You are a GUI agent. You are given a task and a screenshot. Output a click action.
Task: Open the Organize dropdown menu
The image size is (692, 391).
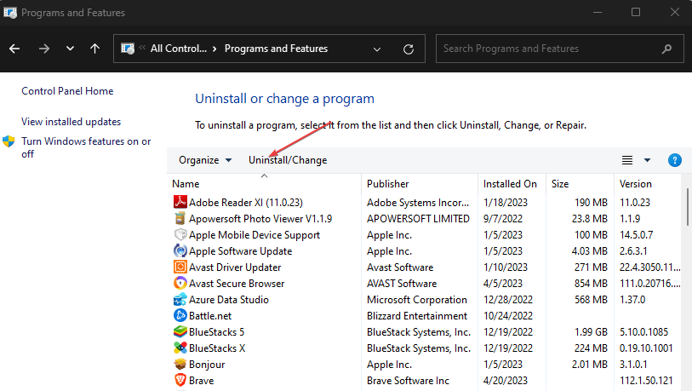pyautogui.click(x=205, y=160)
